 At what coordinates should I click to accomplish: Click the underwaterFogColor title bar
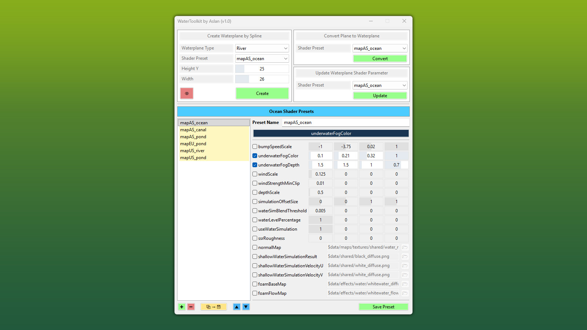[331, 133]
